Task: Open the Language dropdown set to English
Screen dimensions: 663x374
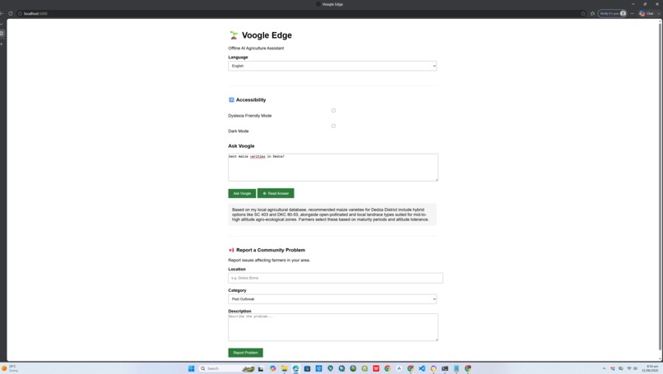Action: [332, 66]
